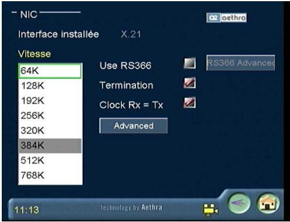The image size is (290, 222).
Task: Choose 512K speed option
Action: pyautogui.click(x=50, y=160)
